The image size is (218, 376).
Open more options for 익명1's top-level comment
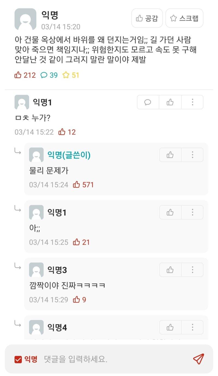(192, 102)
